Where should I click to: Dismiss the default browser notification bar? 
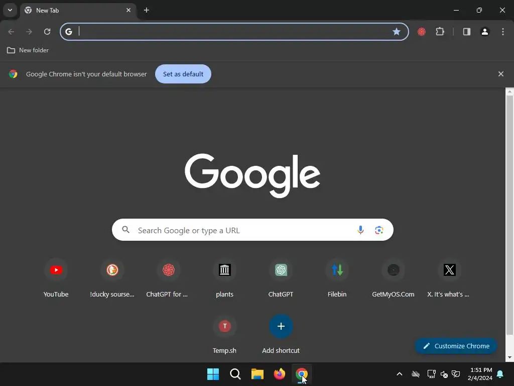pyautogui.click(x=500, y=74)
